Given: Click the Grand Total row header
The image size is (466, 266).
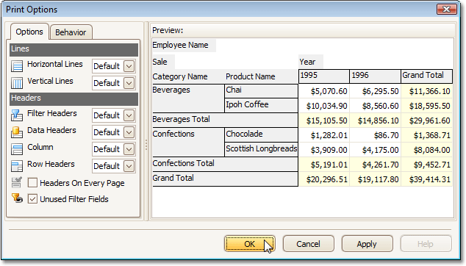Looking at the screenshot, I should tap(225, 179).
